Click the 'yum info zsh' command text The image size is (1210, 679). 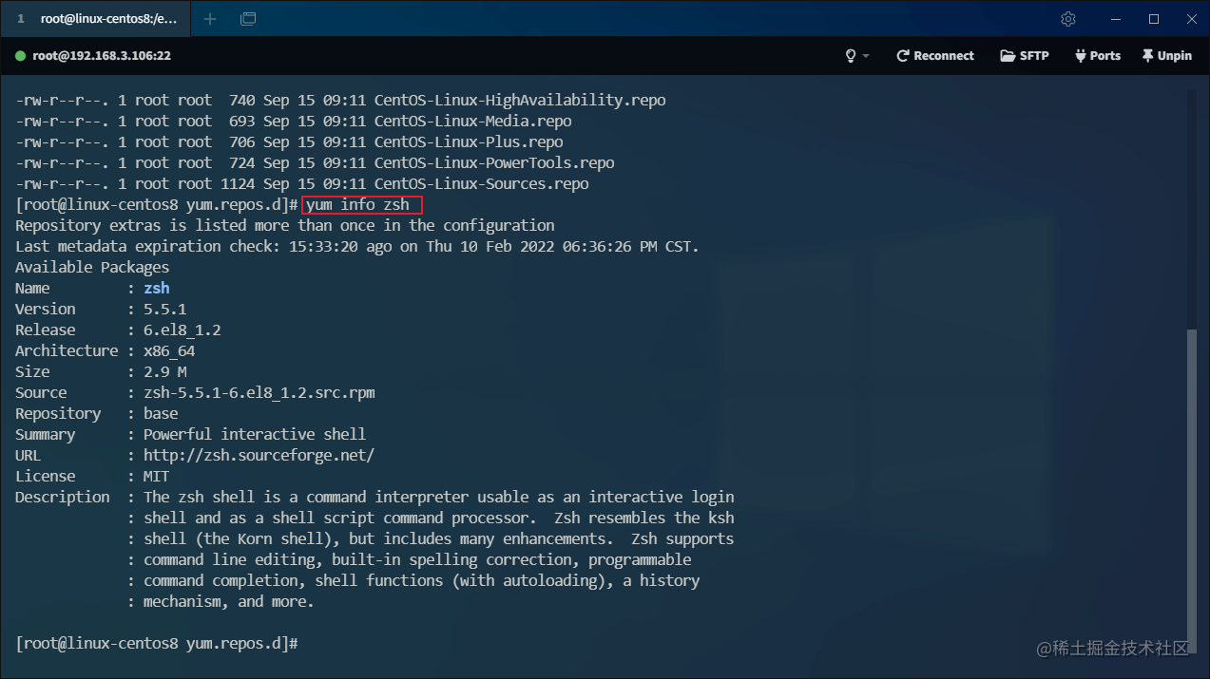pos(357,205)
